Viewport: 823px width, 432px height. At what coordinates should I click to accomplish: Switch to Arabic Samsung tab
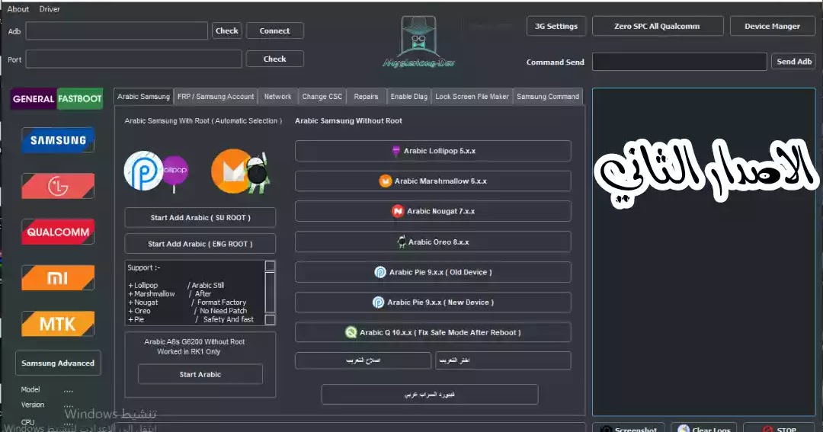point(143,97)
